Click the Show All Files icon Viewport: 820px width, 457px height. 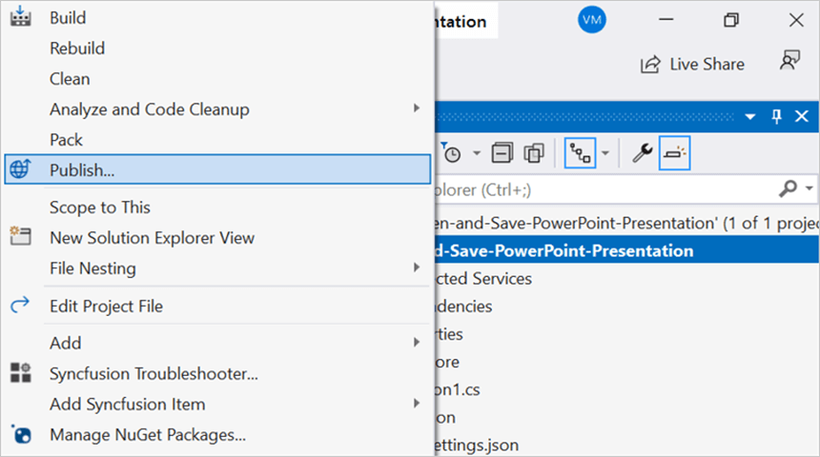coord(534,152)
